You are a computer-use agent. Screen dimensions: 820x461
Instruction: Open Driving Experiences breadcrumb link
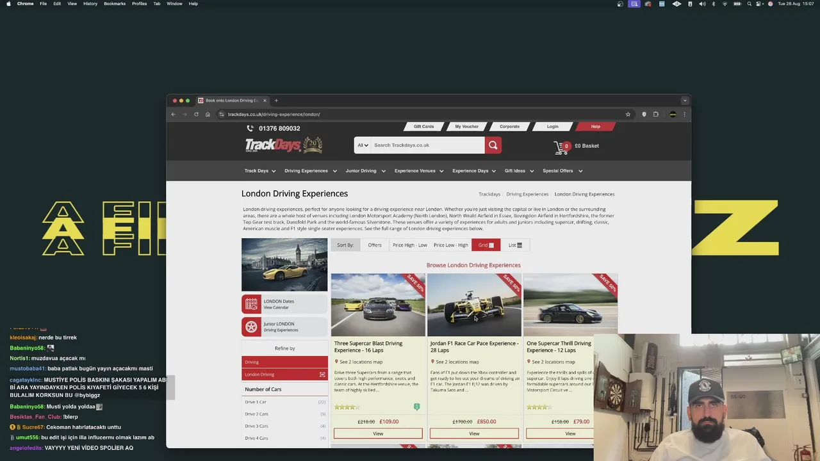[x=527, y=194]
